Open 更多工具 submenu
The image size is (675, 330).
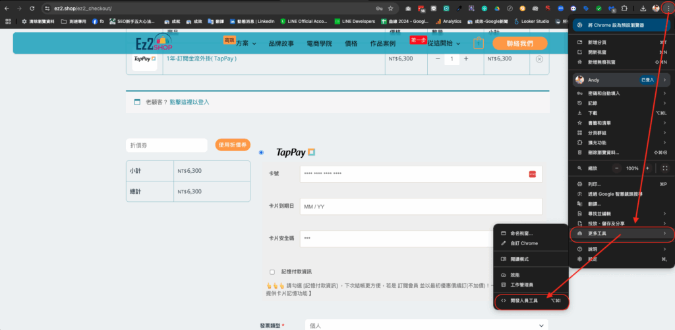pos(622,233)
